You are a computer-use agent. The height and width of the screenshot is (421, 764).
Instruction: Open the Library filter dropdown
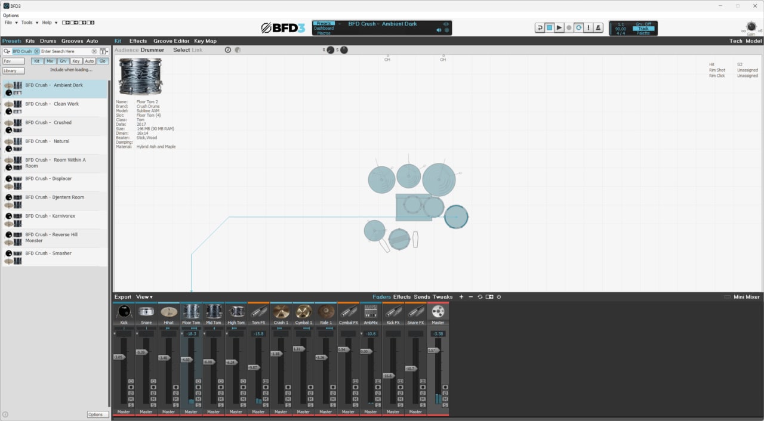coord(14,71)
